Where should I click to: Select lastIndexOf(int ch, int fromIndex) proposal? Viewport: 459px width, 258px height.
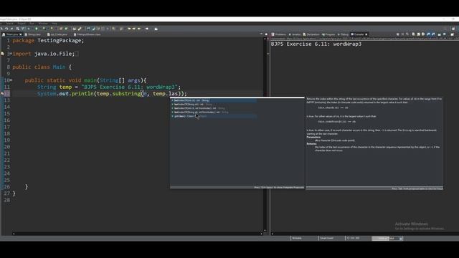[x=214, y=108]
